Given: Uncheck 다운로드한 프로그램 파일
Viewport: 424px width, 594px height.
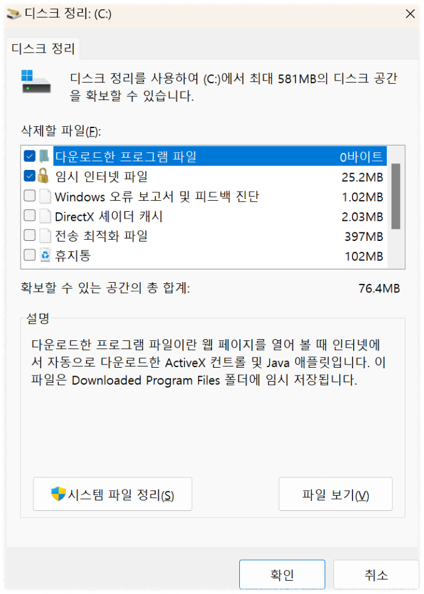Looking at the screenshot, I should coord(28,156).
